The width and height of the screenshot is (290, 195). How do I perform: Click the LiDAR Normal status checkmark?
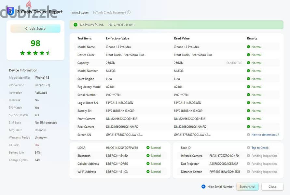[x=148, y=148]
